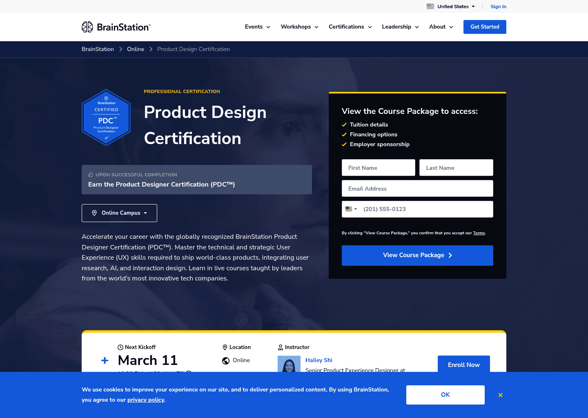Click the Email Address input field
The width and height of the screenshot is (588, 418).
417,188
